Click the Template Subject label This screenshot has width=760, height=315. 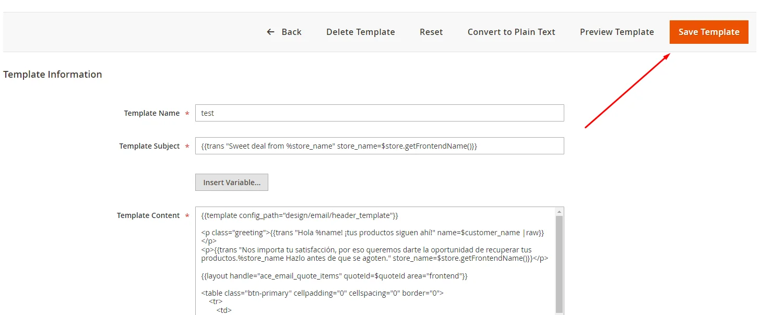pyautogui.click(x=149, y=146)
